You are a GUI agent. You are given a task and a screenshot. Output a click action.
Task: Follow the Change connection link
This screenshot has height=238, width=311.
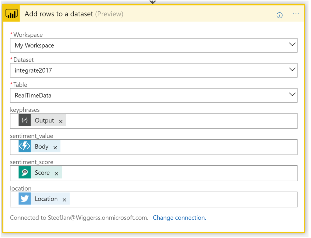point(179,218)
